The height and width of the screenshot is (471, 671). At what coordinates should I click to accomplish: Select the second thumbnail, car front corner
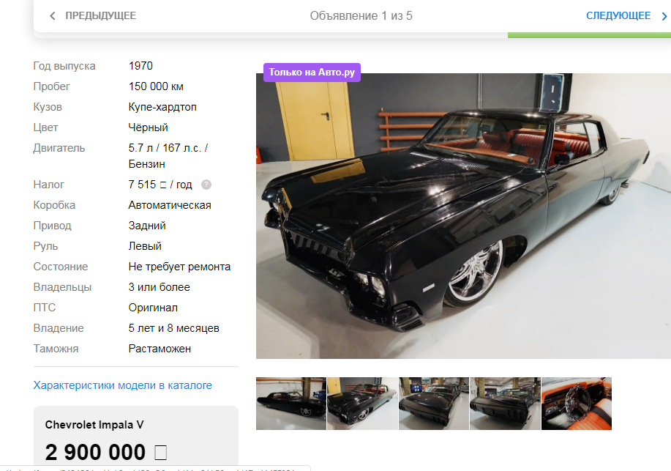tap(362, 404)
